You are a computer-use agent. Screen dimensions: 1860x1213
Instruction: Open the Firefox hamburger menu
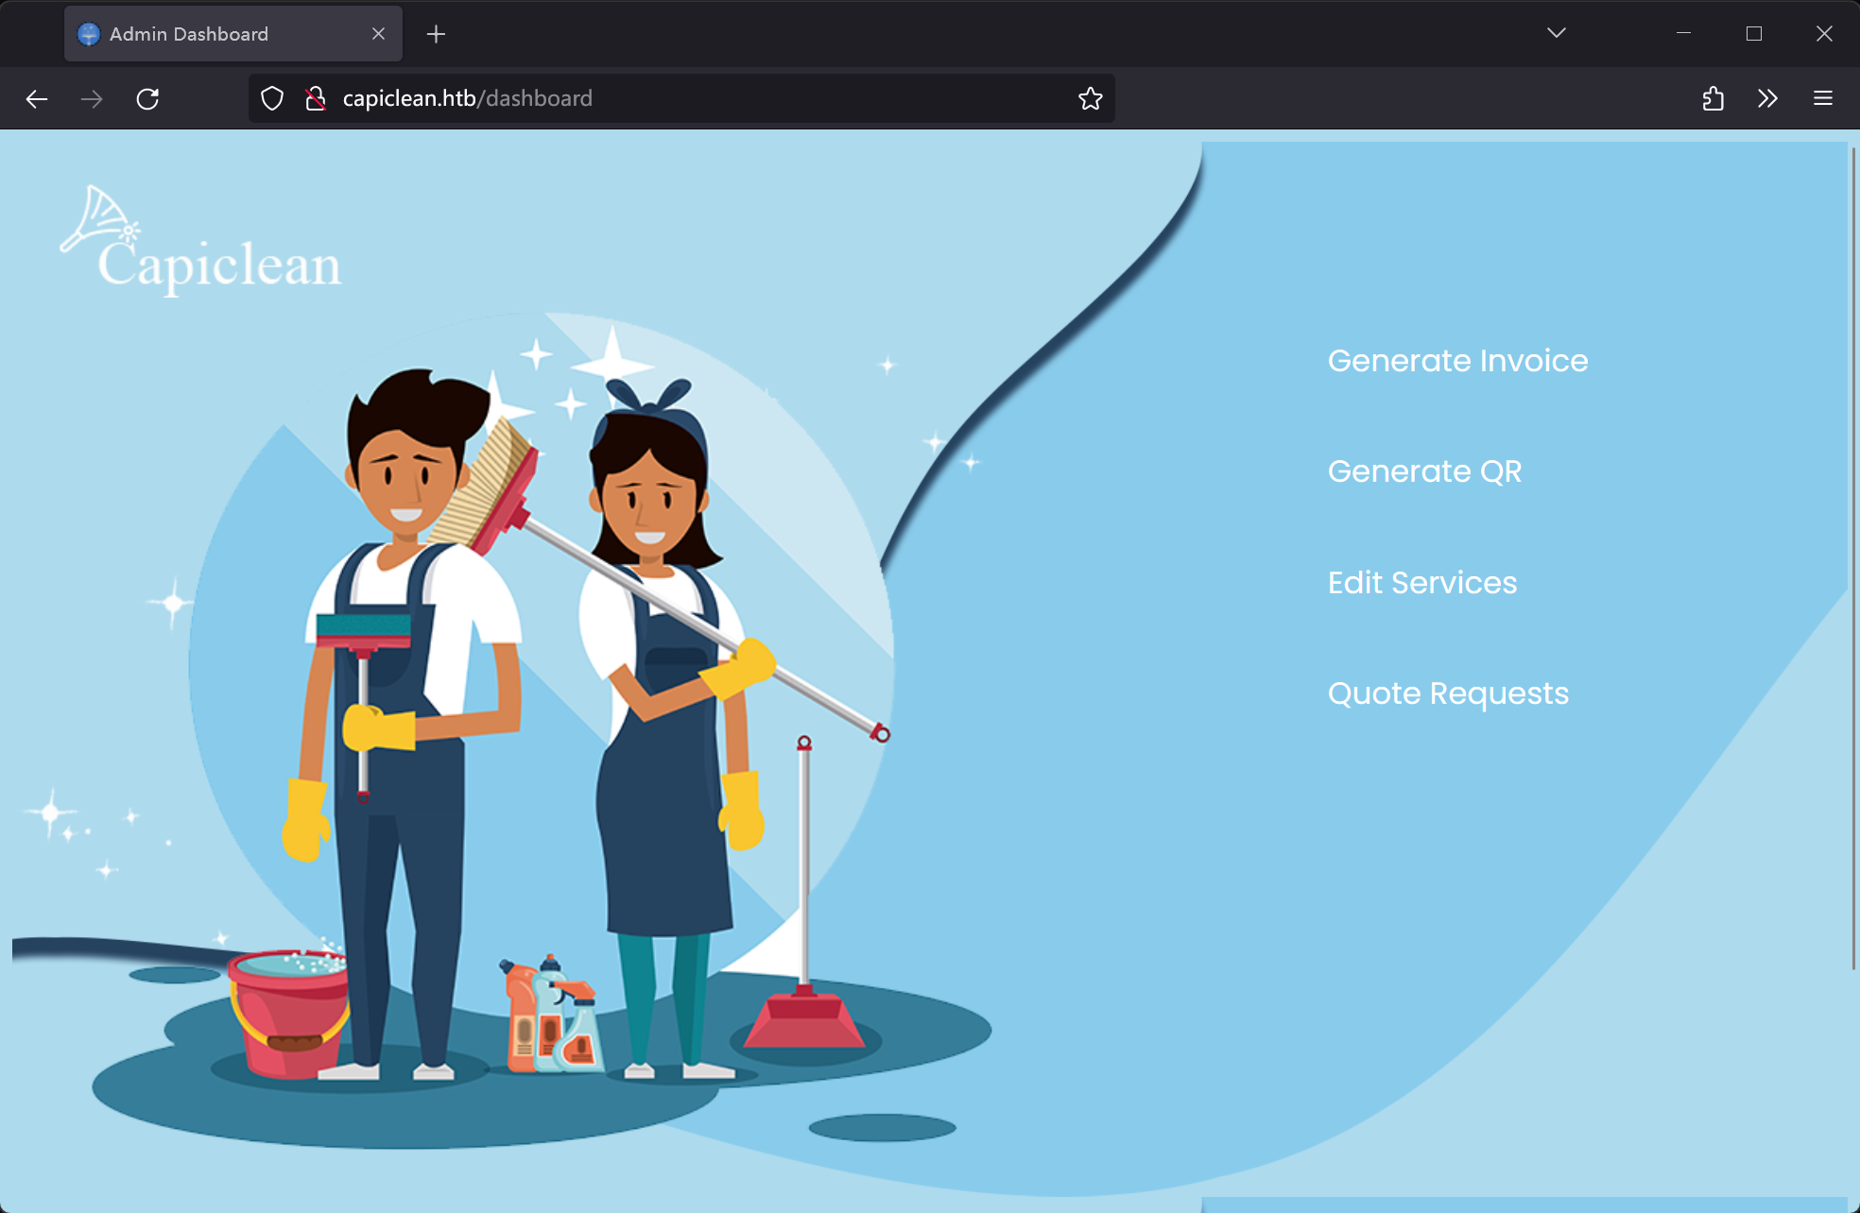coord(1823,98)
